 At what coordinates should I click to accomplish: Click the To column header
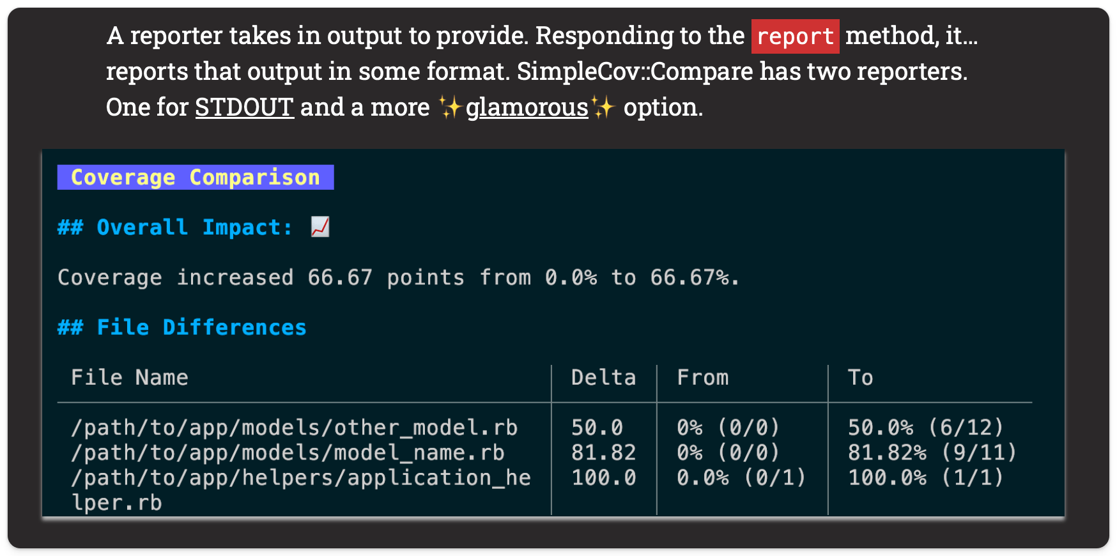[x=860, y=378]
